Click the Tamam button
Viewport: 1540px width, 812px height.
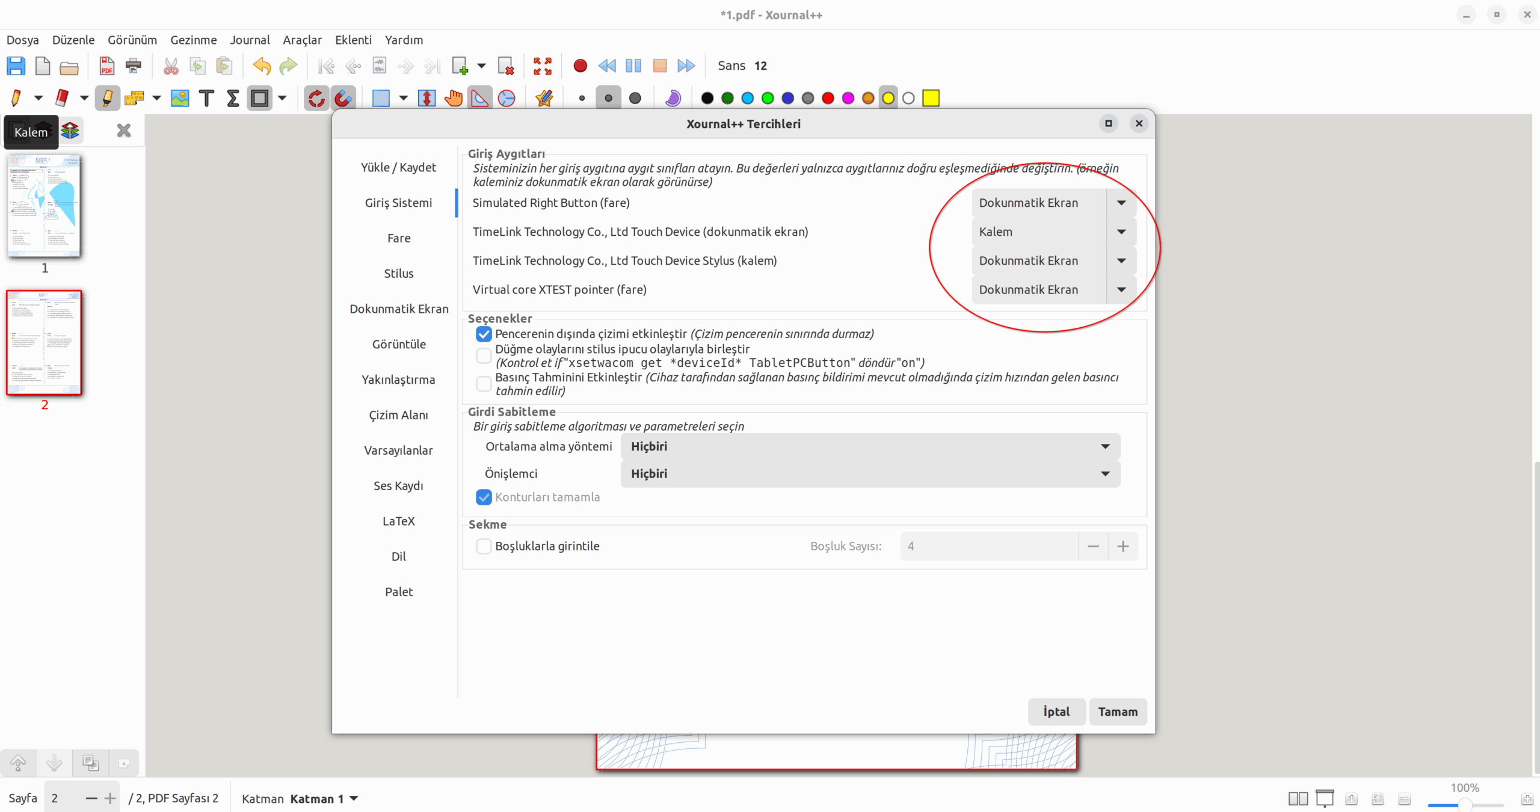(x=1117, y=712)
